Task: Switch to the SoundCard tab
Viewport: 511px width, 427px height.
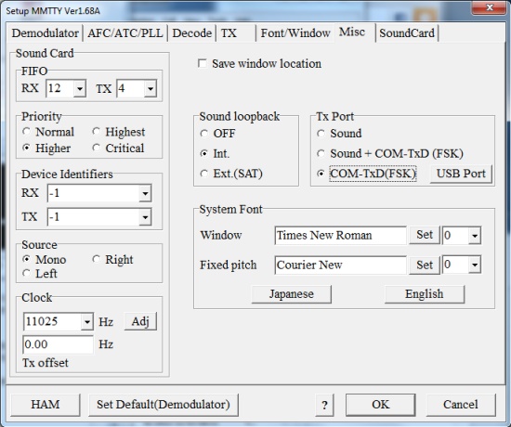Action: pos(407,33)
